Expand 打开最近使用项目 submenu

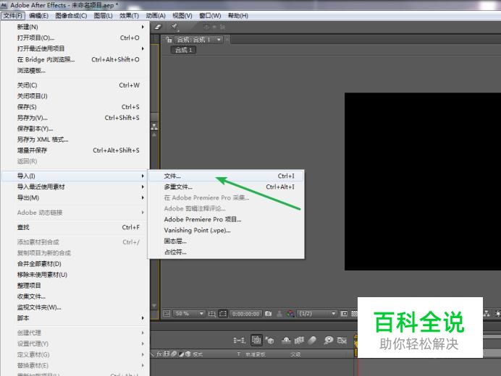pyautogui.click(x=76, y=48)
